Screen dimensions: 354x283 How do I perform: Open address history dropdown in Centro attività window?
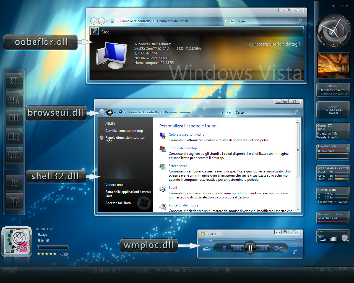click(226, 21)
